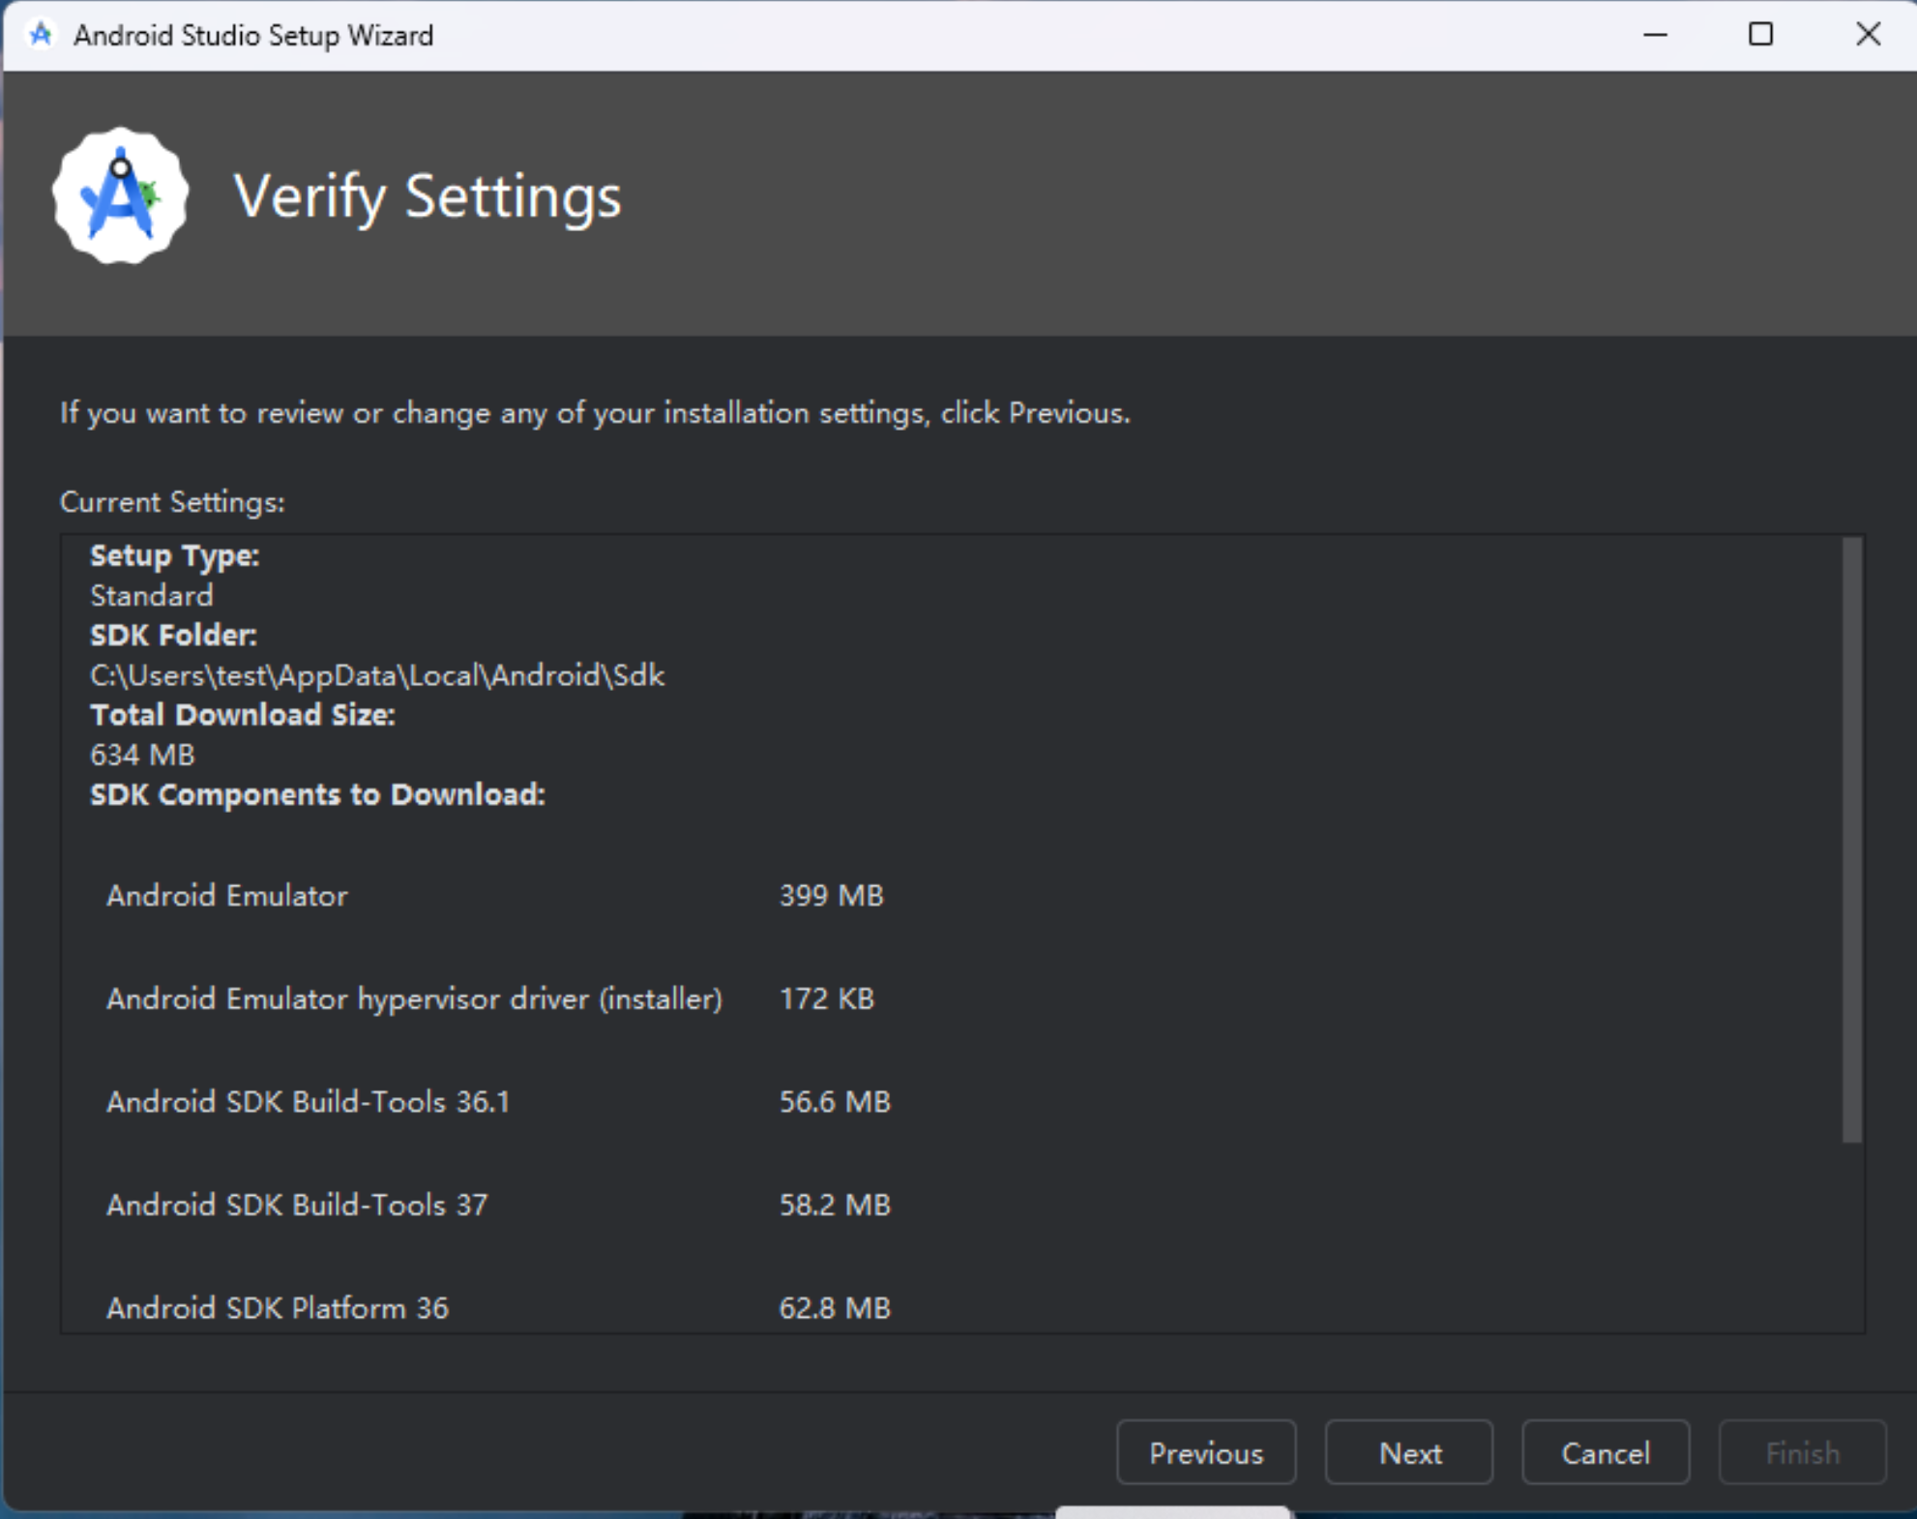The width and height of the screenshot is (1917, 1519).
Task: Click the '634 MB' total download size
Action: [142, 755]
